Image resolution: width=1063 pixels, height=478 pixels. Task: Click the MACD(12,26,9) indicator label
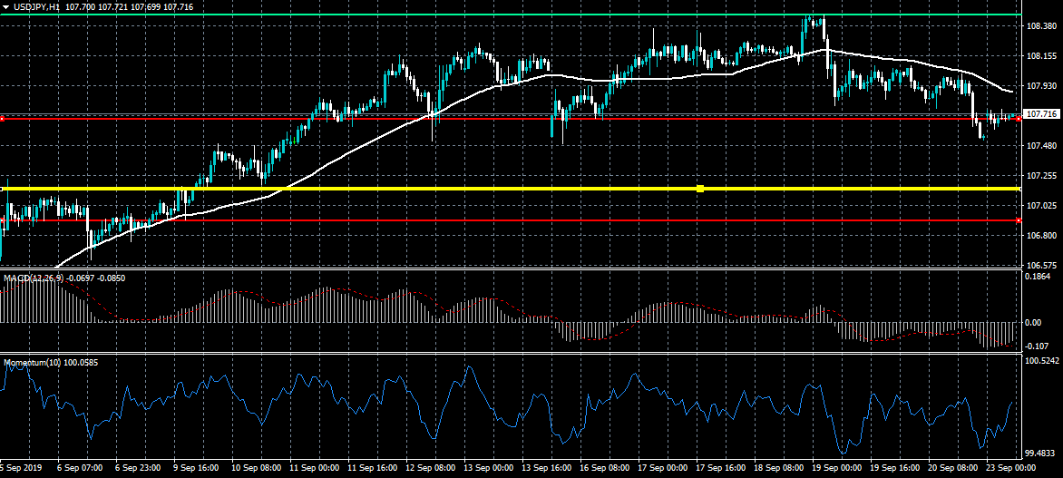tap(34, 278)
